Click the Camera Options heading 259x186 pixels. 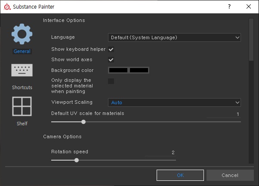62,136
